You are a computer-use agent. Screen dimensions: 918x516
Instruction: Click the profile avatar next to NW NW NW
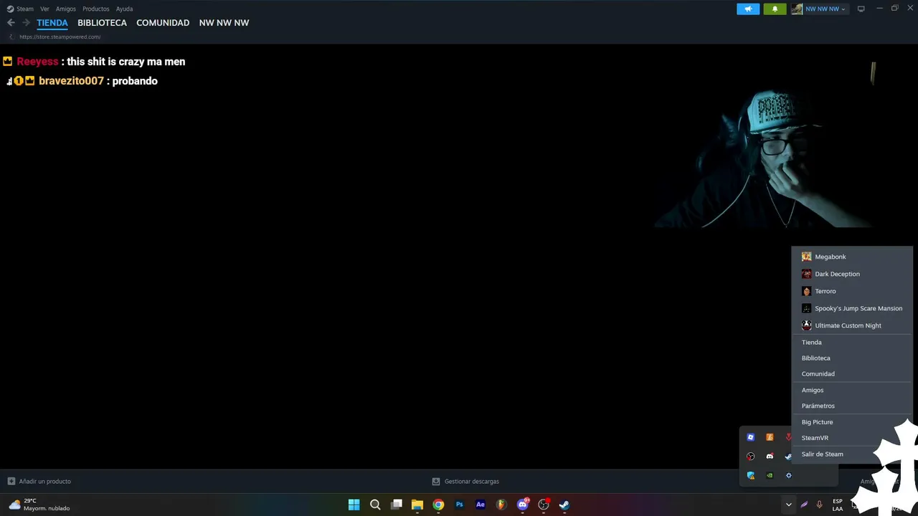[x=797, y=9]
